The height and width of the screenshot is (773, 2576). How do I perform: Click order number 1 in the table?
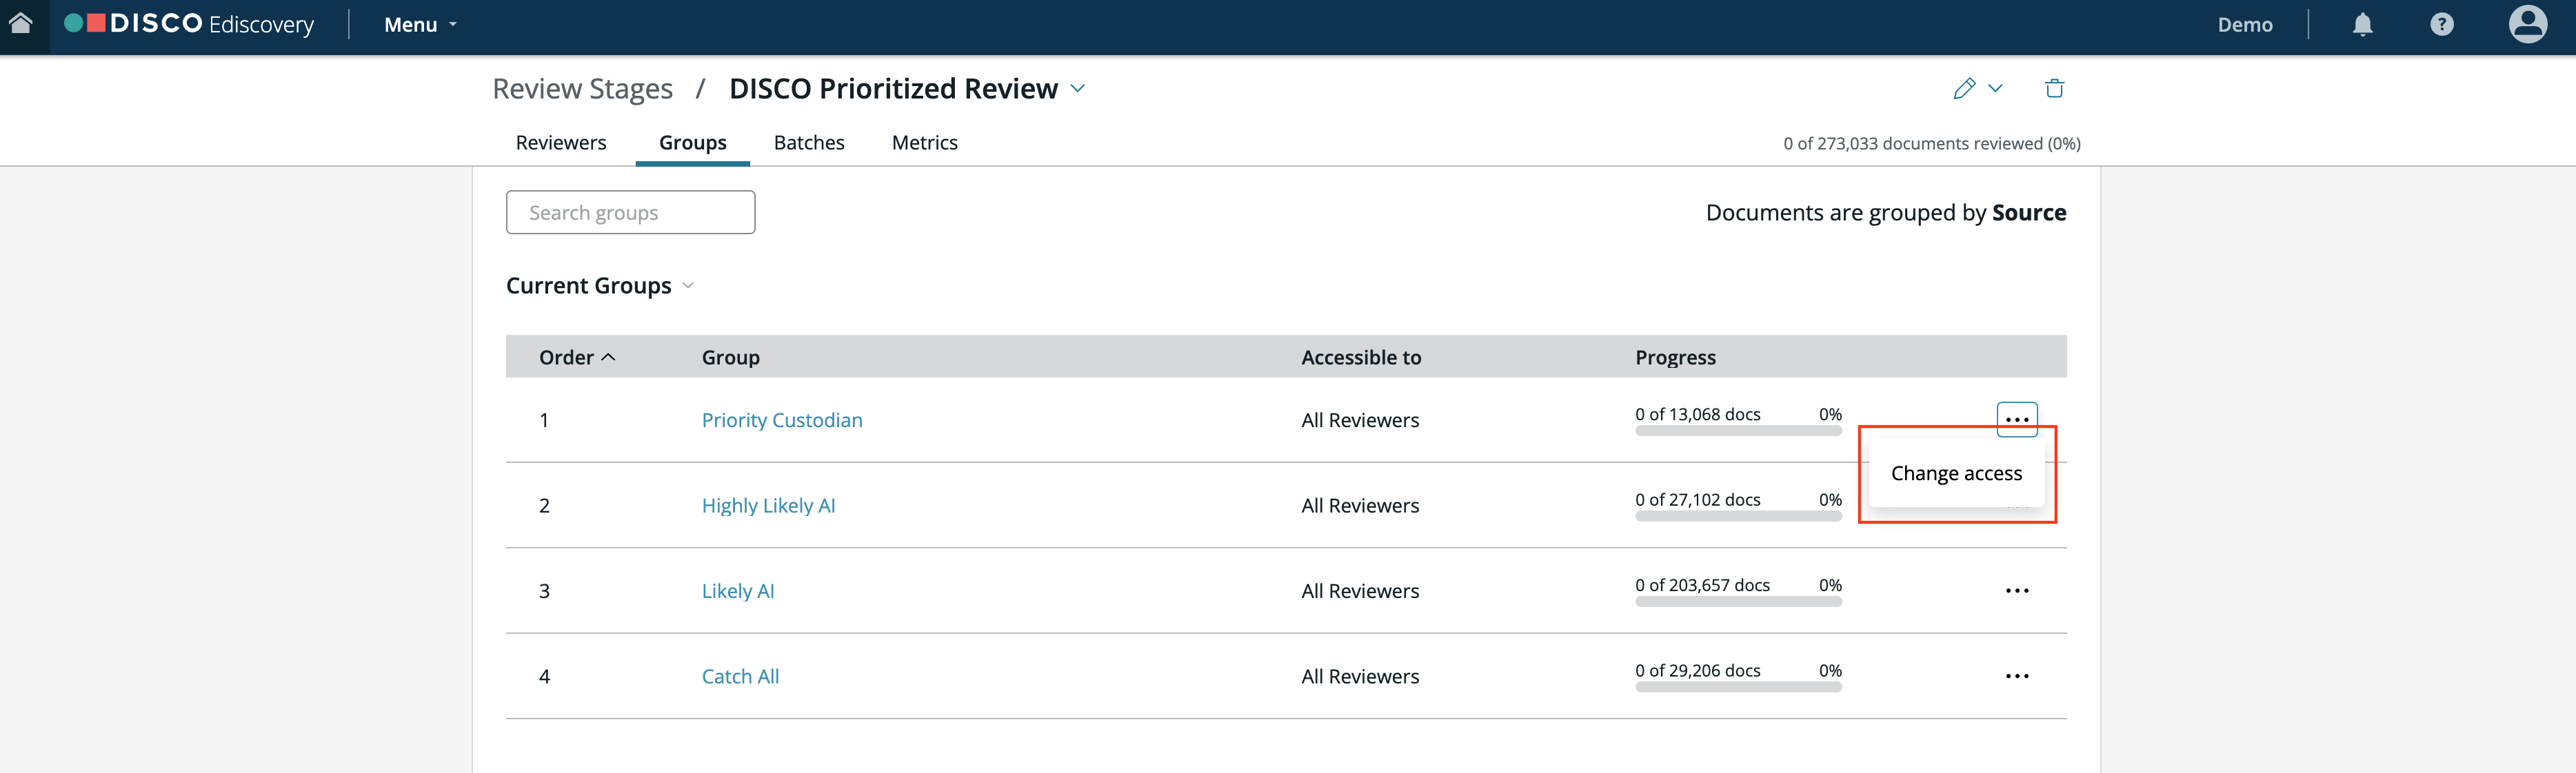(x=544, y=420)
